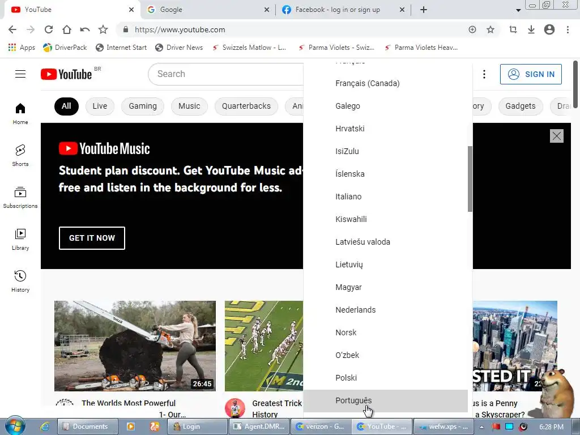Open Internet Start bookmark
The width and height of the screenshot is (580, 435).
click(121, 48)
